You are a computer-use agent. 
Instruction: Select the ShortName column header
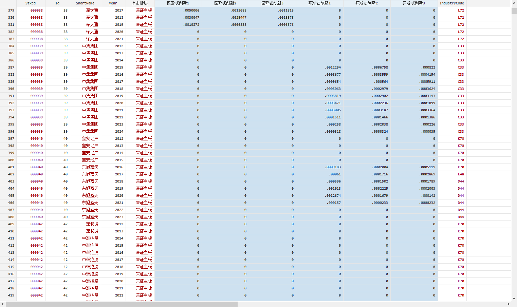tap(85, 3)
